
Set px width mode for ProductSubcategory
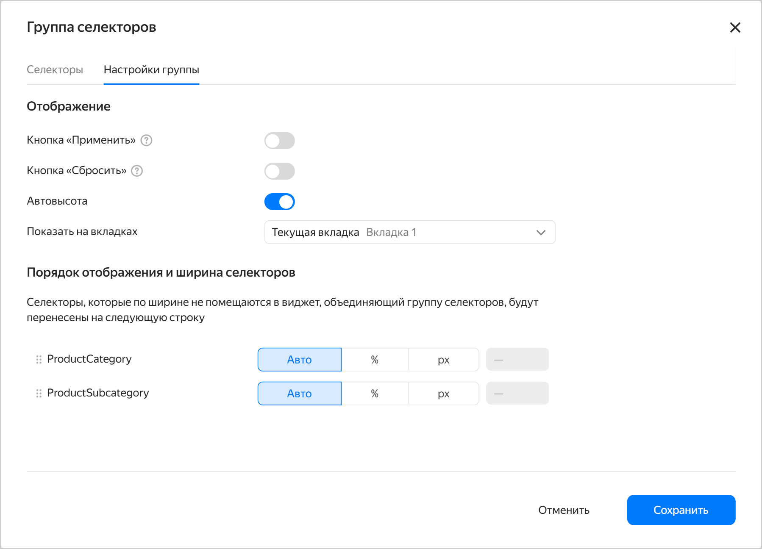coord(443,394)
